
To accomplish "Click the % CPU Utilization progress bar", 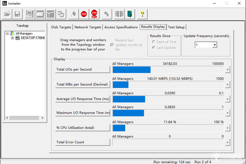I will [x=168, y=128].
